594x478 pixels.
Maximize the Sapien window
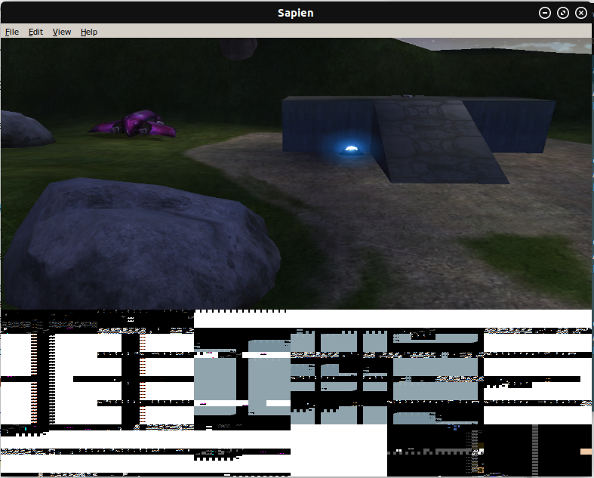pyautogui.click(x=563, y=13)
